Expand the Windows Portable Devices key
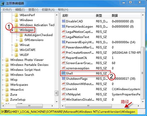Viewport: 147px width, 116px height. 3,65
